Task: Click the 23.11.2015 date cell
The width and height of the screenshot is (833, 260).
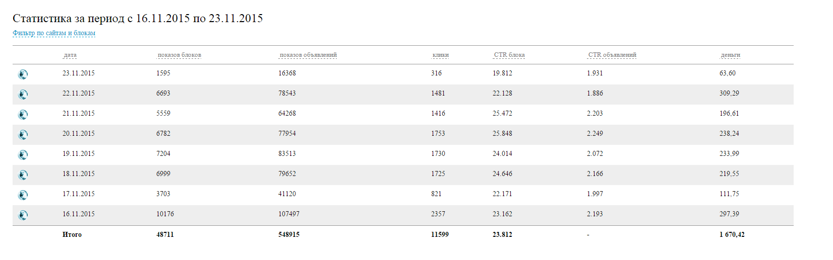Action: [79, 73]
